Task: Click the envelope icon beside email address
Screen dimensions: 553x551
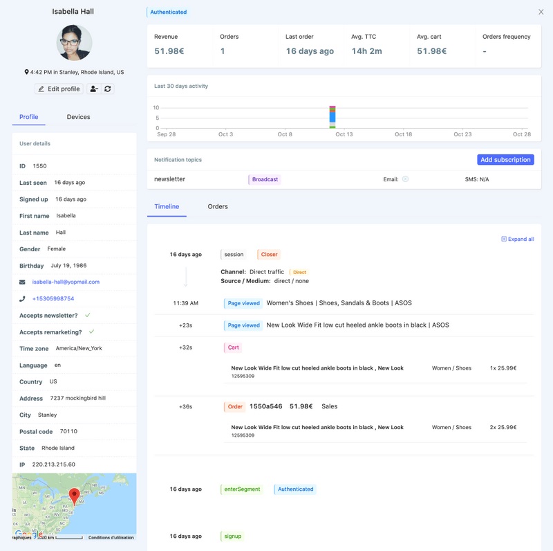Action: (23, 282)
